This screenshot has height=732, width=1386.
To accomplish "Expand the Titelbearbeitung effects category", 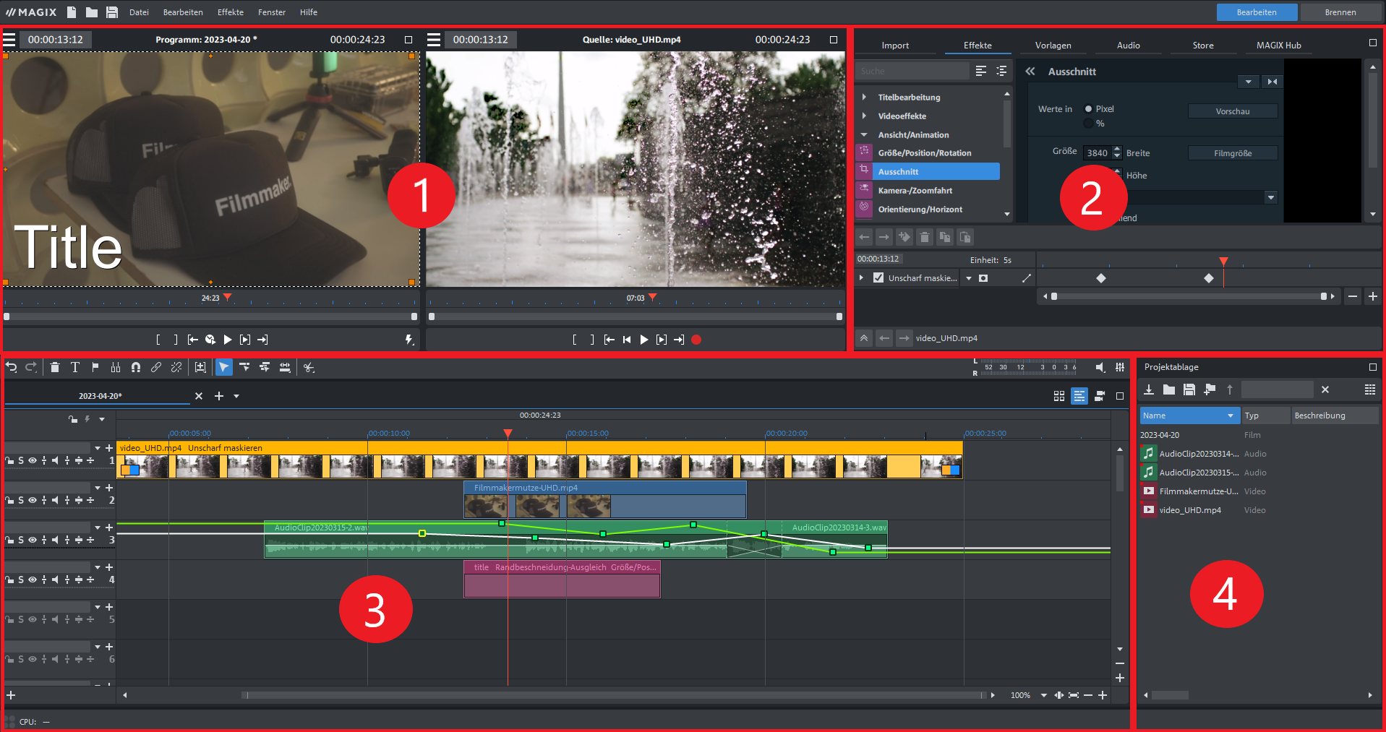I will [864, 97].
